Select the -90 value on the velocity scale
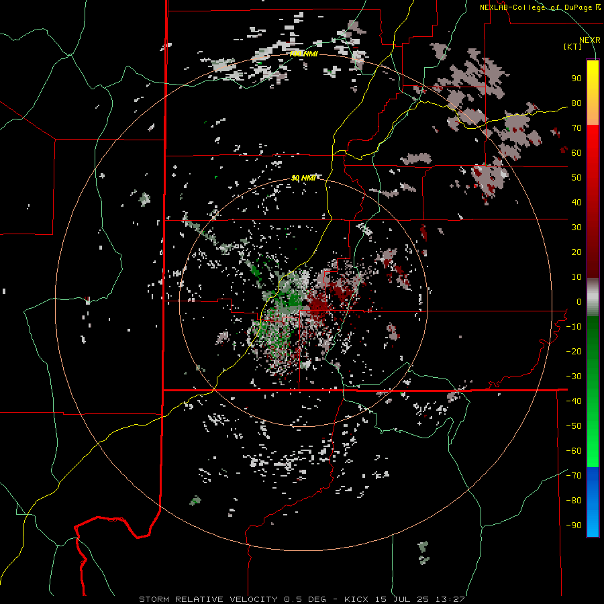604x604 pixels. tap(574, 525)
